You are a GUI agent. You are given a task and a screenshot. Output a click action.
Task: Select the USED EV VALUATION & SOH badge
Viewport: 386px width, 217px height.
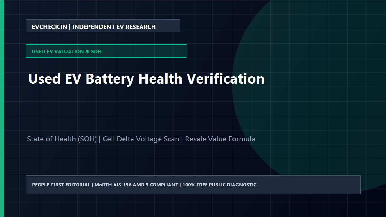click(106, 51)
